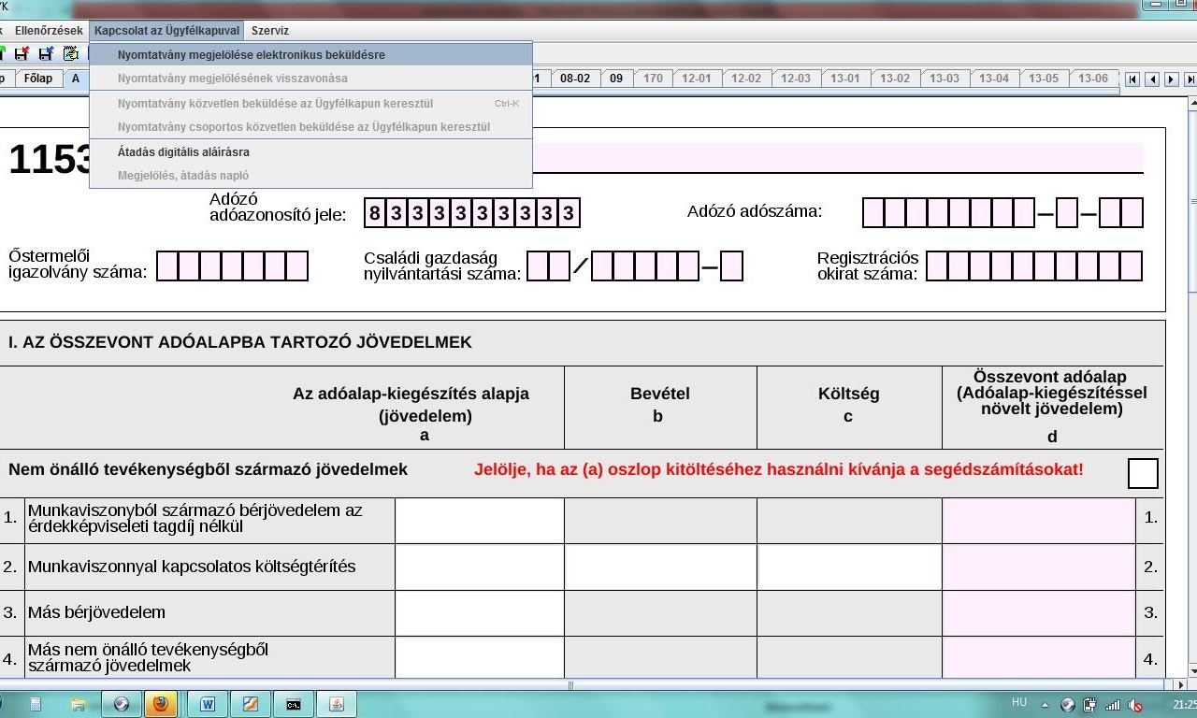
Task: Click row 1 Összevont adóalap pink field
Action: (x=1039, y=520)
